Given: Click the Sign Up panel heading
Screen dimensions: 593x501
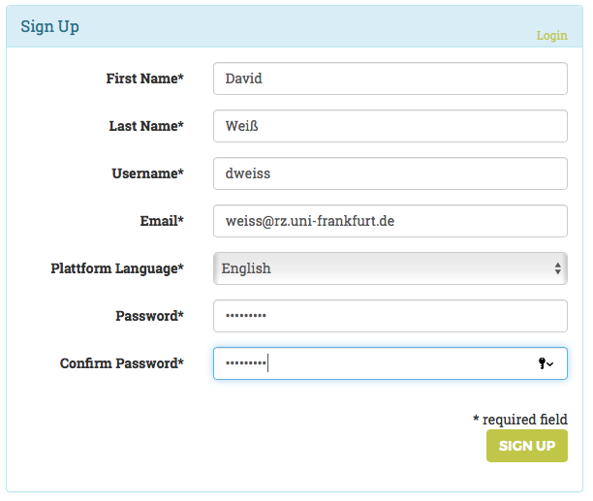Looking at the screenshot, I should tap(49, 27).
